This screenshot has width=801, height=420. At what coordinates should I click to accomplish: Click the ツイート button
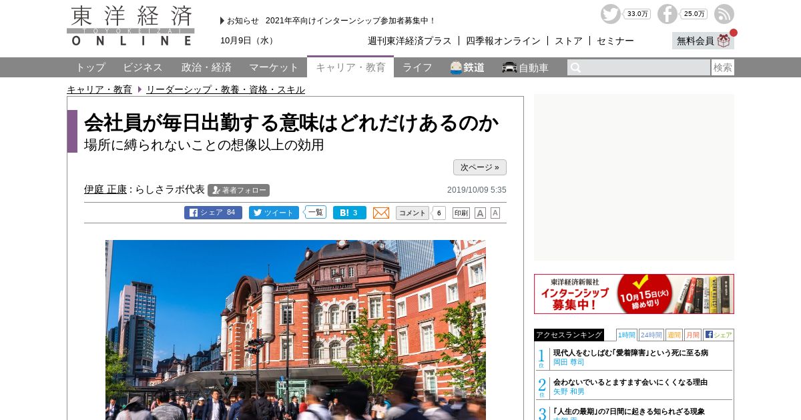click(x=274, y=213)
